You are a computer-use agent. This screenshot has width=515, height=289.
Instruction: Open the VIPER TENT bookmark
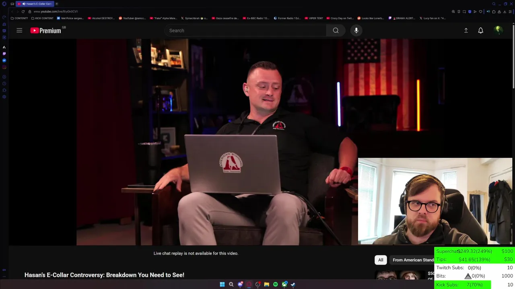point(314,18)
